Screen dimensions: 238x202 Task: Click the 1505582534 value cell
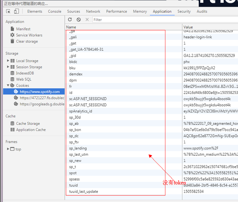[194, 192]
